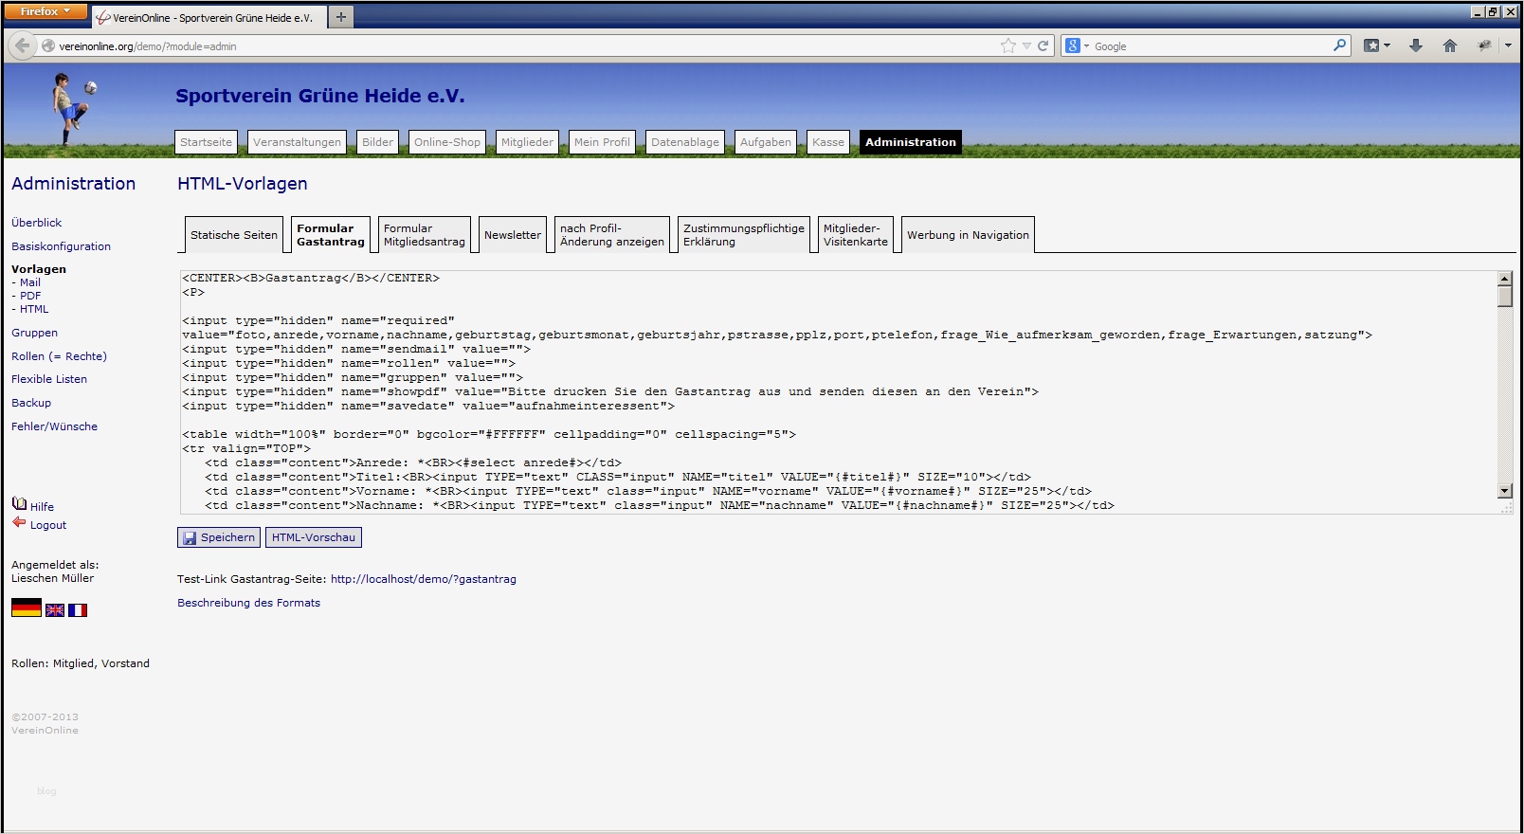This screenshot has width=1524, height=834.
Task: Switch to Statische Seiten tab
Action: pos(234,235)
